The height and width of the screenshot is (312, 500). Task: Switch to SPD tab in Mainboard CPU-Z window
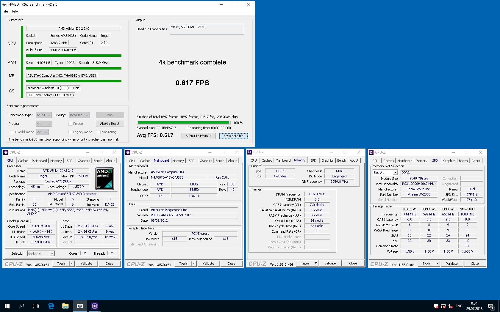[192, 161]
